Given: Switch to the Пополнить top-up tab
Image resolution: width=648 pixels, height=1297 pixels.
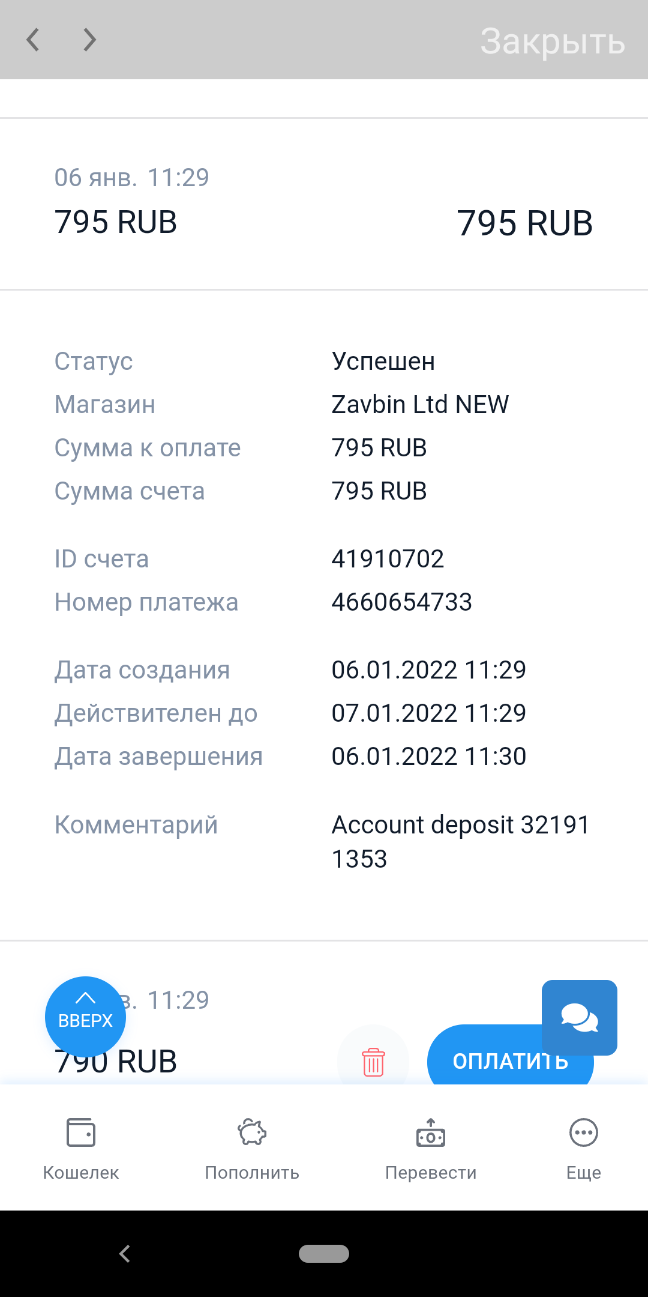Looking at the screenshot, I should pyautogui.click(x=252, y=1148).
